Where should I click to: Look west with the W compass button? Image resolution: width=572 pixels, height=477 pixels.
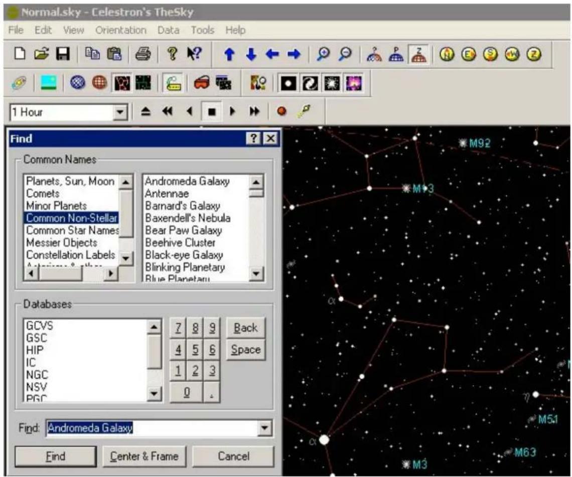pyautogui.click(x=512, y=54)
